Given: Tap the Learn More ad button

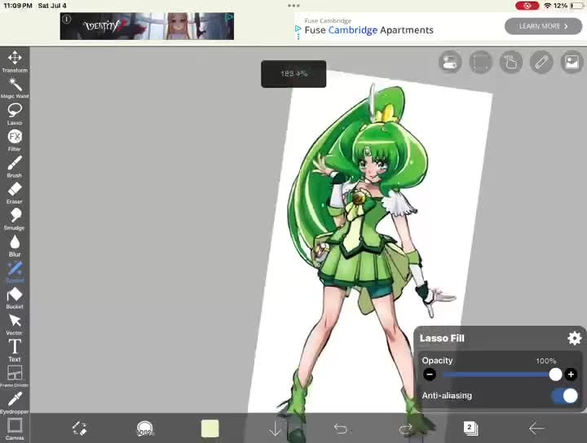Looking at the screenshot, I should click(543, 26).
